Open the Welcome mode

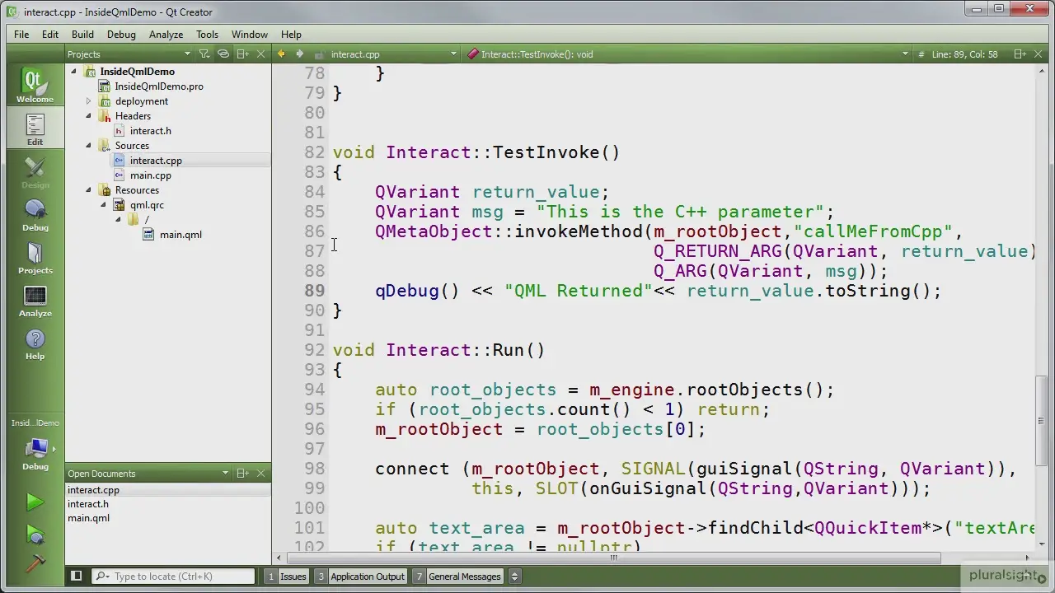(x=35, y=86)
